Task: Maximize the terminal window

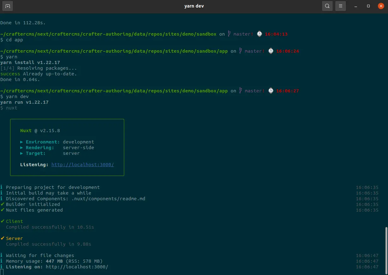Action: (x=368, y=6)
